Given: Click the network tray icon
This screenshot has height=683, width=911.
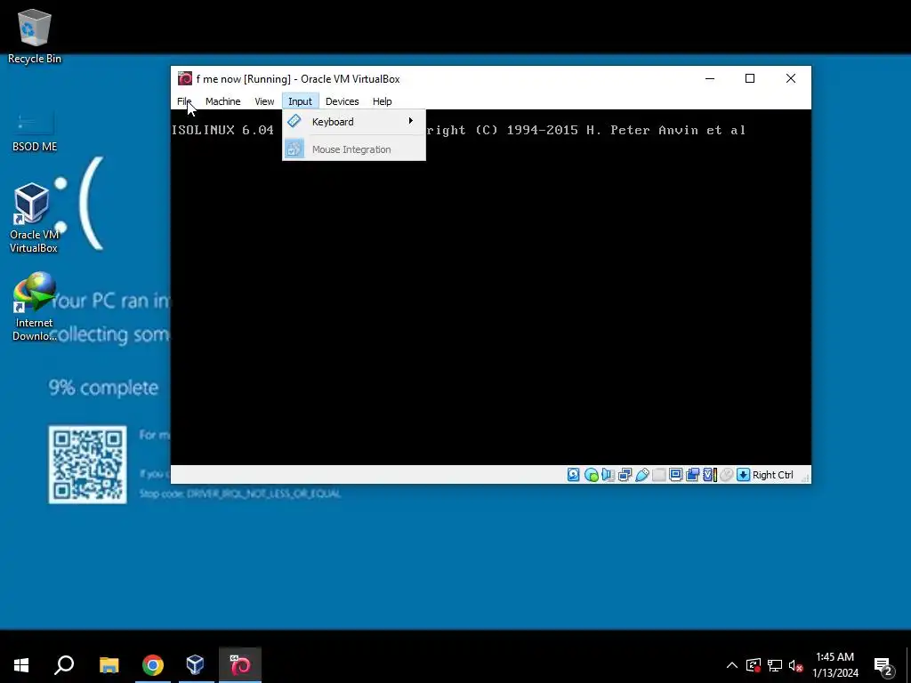Looking at the screenshot, I should 775,665.
